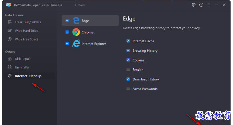Click the Uninstaller grid icon
The width and height of the screenshot is (233, 125).
(x=10, y=67)
